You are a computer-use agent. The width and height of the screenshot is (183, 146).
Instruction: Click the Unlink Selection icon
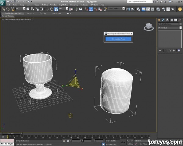pos(8,9)
